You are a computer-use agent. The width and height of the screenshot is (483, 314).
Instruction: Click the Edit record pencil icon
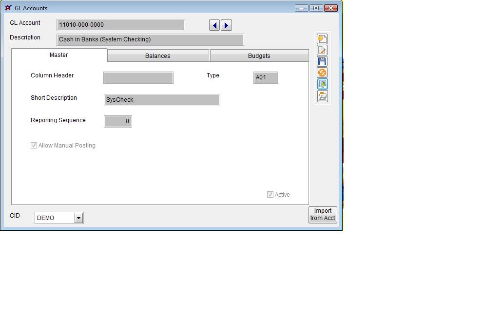322,50
